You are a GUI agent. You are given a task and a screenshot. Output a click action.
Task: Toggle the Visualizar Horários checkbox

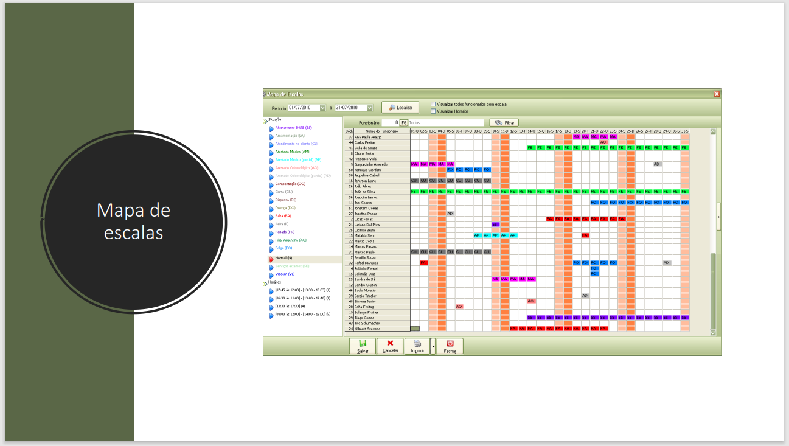tap(433, 111)
